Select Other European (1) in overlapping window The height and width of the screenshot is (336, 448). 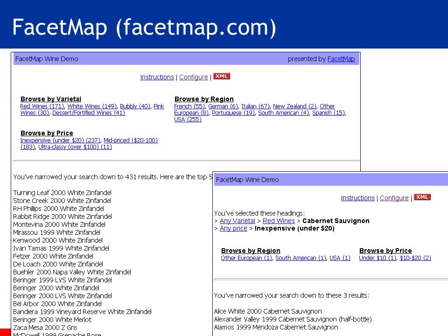point(246,258)
